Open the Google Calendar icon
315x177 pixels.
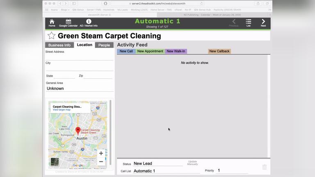coord(68,23)
